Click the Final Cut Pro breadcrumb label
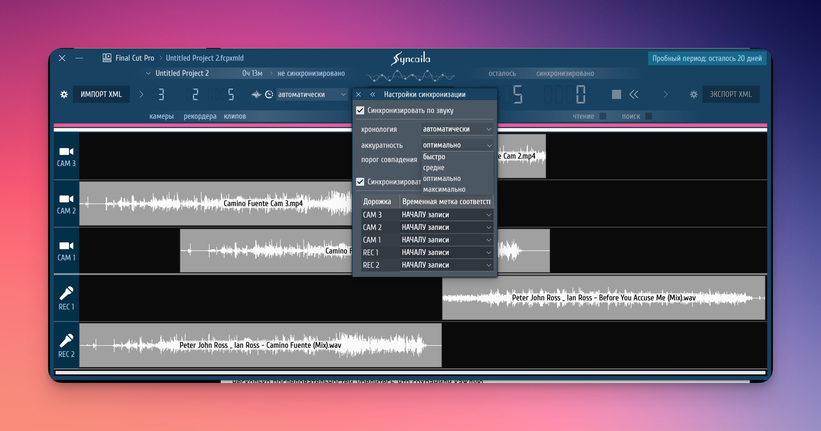Screen dimensions: 821x431 pyautogui.click(x=135, y=58)
